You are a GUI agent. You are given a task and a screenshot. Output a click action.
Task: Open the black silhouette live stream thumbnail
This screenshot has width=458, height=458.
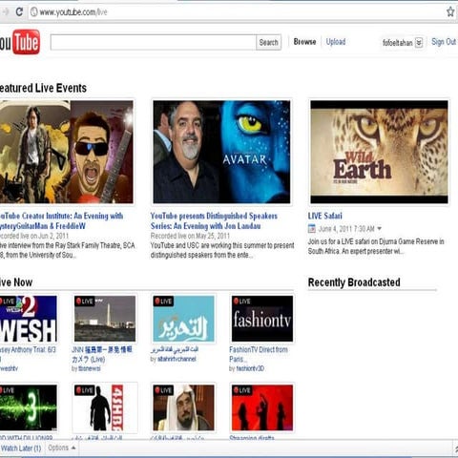(x=105, y=407)
